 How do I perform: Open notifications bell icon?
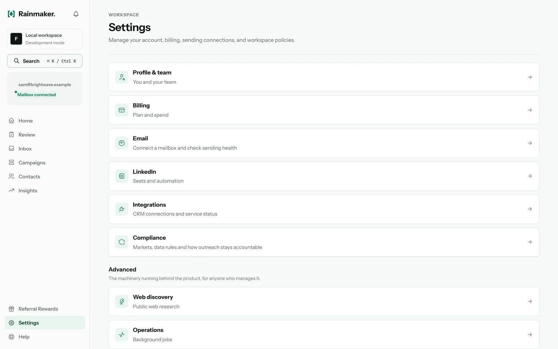[76, 14]
